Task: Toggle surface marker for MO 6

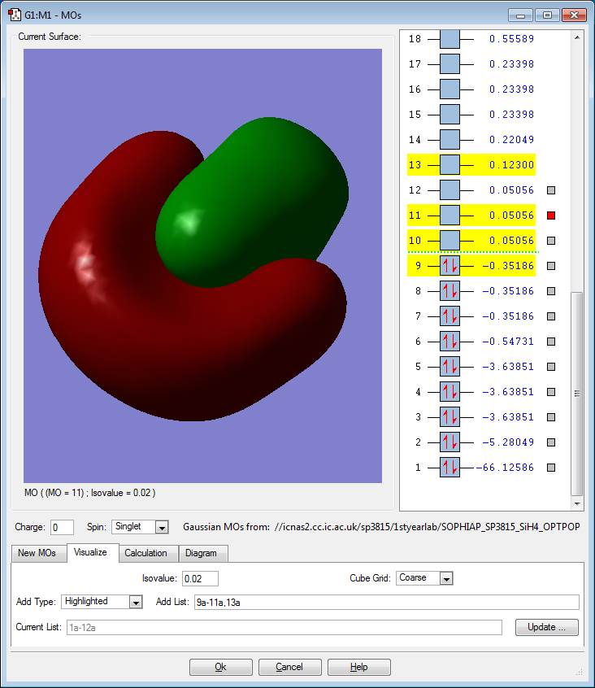Action: point(551,342)
